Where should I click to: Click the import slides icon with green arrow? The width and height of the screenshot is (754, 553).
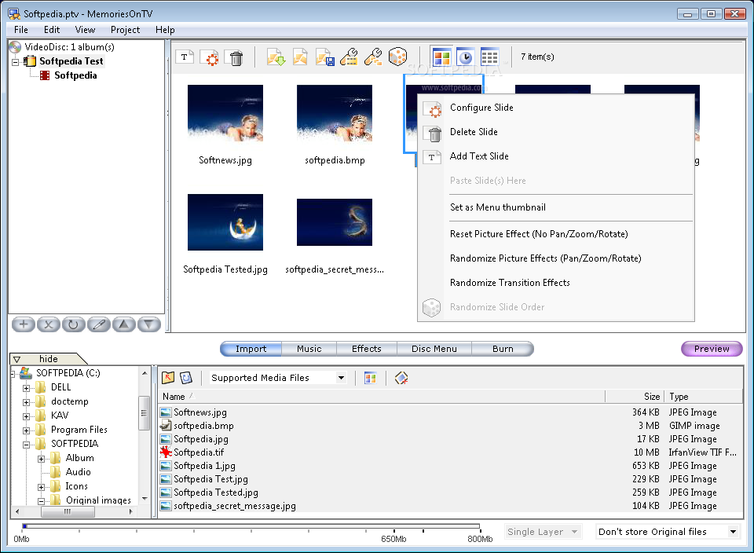pos(276,57)
